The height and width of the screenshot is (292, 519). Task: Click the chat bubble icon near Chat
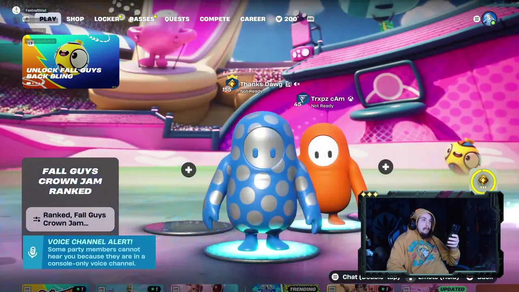coord(335,277)
